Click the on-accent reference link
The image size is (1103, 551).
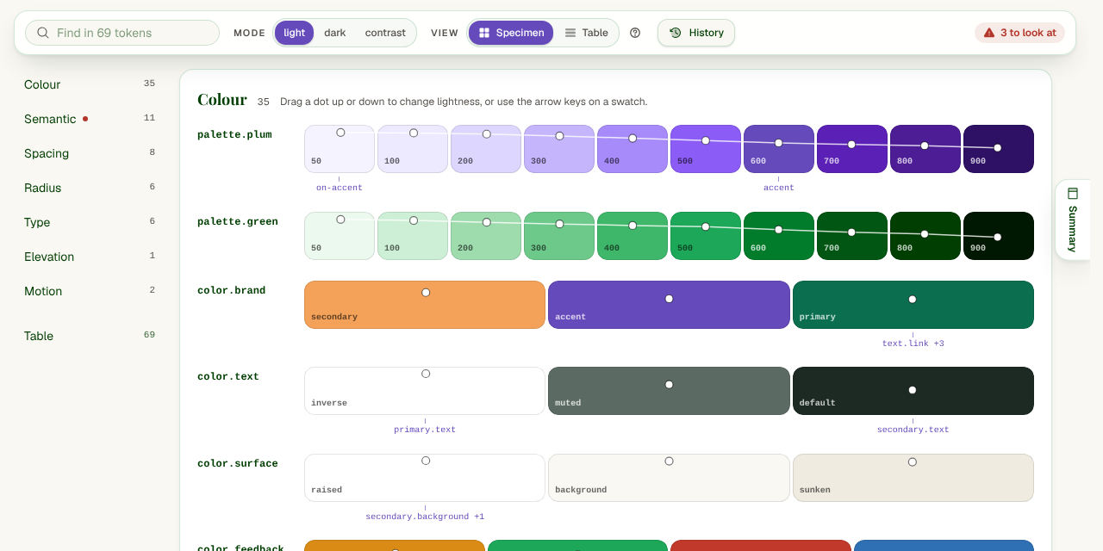pos(340,188)
